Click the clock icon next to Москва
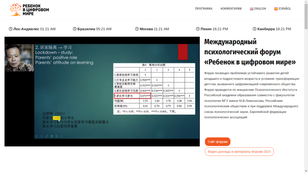The image size is (308, 173). [137, 29]
